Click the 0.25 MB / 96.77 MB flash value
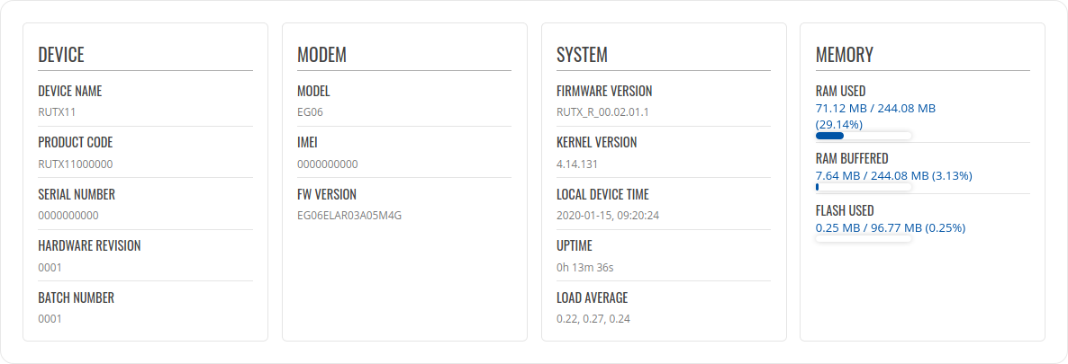This screenshot has height=364, width=1068. 890,227
